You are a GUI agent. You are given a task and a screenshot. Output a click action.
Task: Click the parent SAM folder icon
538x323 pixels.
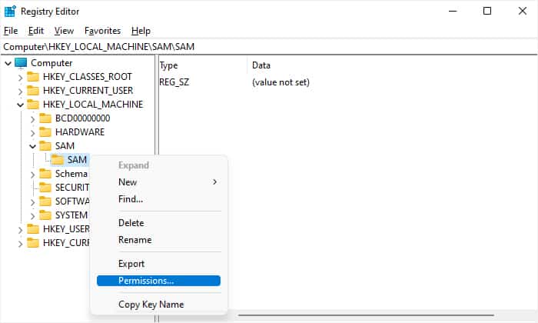coord(45,146)
